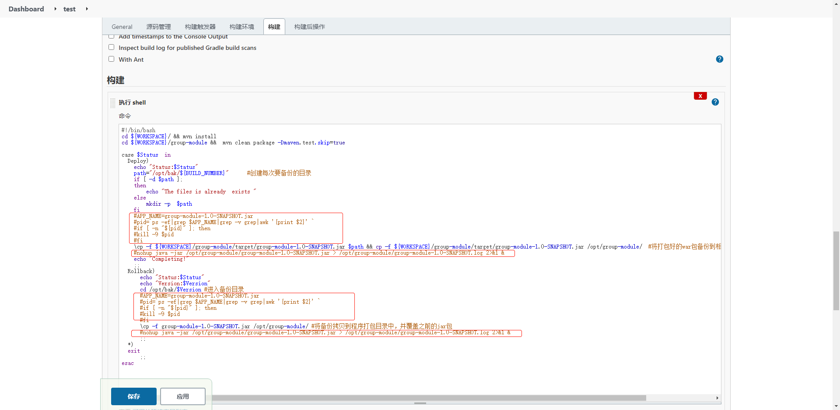The image size is (840, 410).
Task: Click the 构建 section heading
Action: [x=115, y=80]
